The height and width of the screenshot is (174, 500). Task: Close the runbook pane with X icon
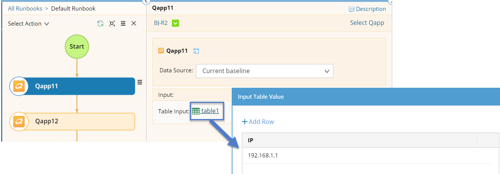click(x=134, y=23)
